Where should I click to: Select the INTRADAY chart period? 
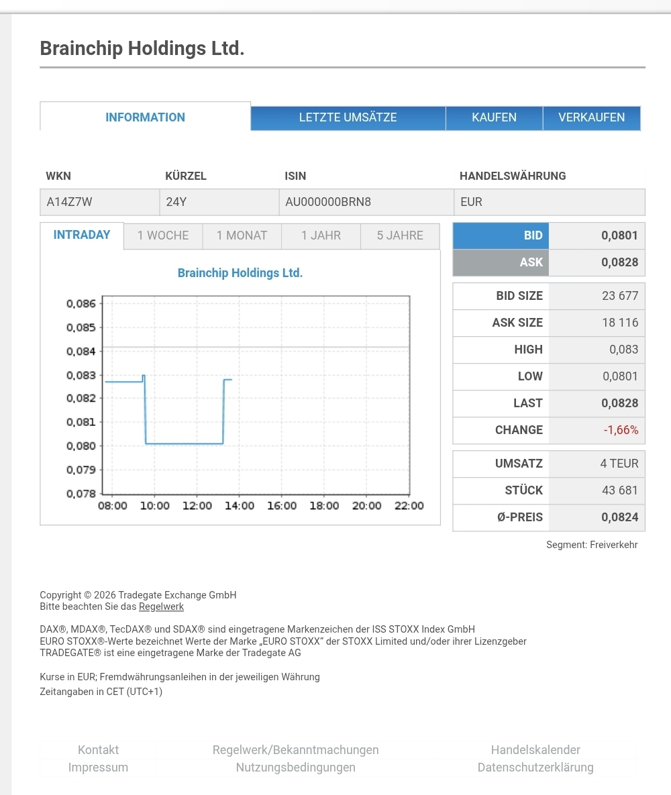point(81,235)
